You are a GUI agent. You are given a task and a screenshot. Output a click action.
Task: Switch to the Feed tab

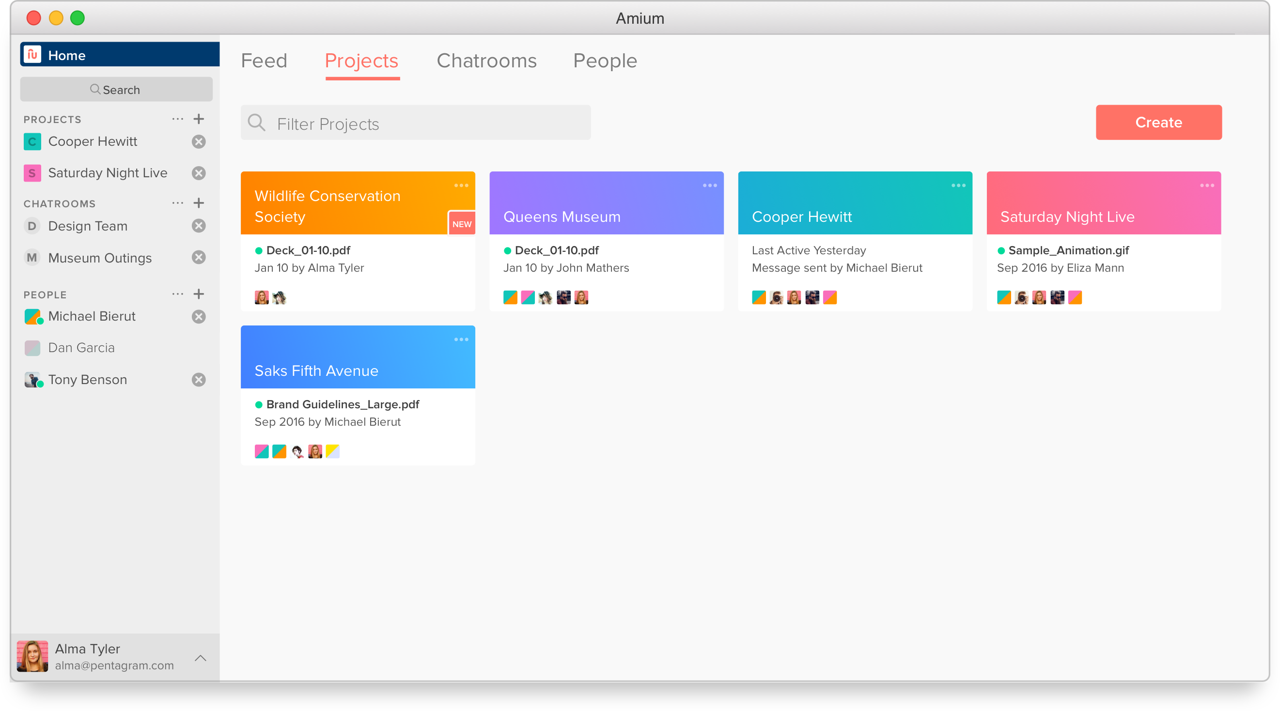point(264,61)
